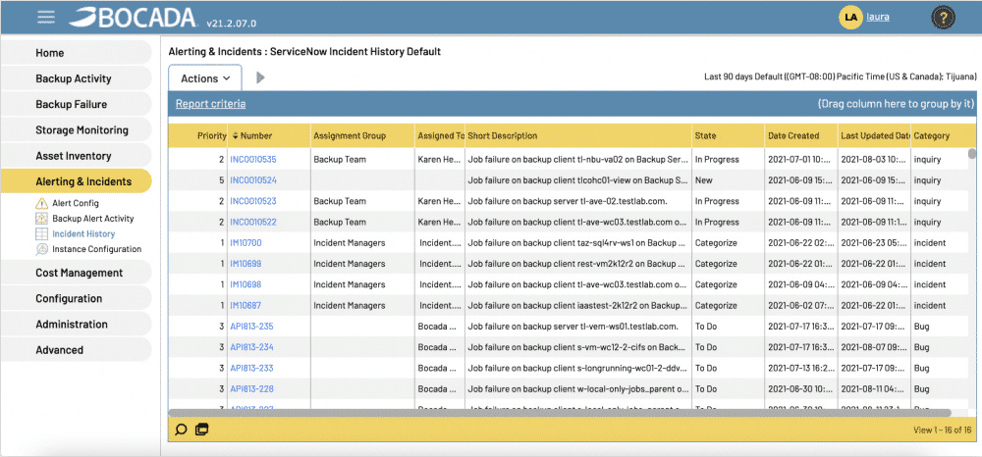The height and width of the screenshot is (457, 982).
Task: Select Alerting & Incidents section
Action: (76, 181)
